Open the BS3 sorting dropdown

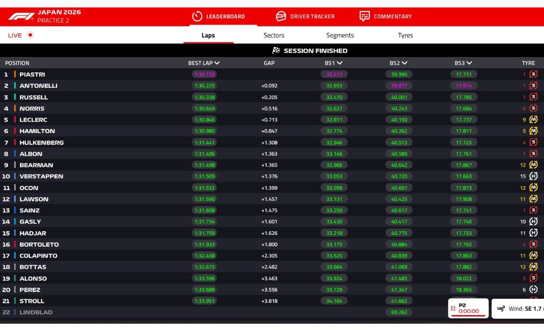tap(470, 63)
